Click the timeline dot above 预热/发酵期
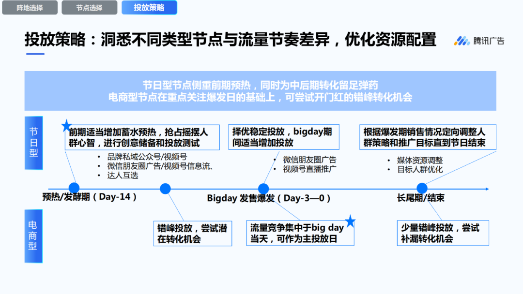 point(74,188)
